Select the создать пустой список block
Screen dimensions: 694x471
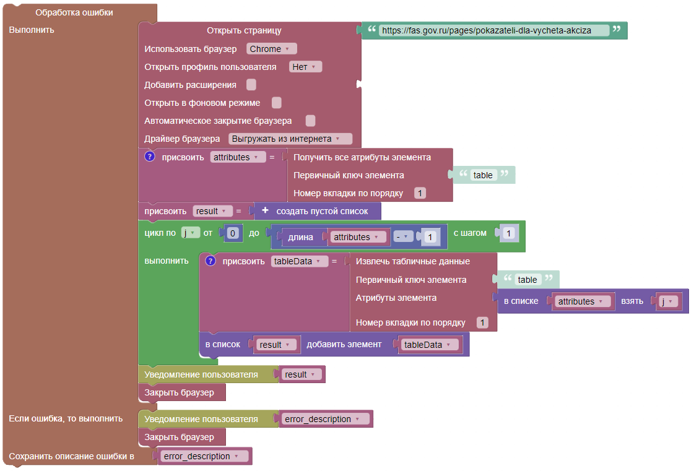pyautogui.click(x=318, y=211)
